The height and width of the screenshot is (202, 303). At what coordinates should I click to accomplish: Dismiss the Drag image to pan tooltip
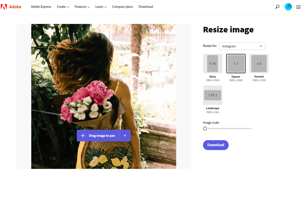tap(125, 135)
